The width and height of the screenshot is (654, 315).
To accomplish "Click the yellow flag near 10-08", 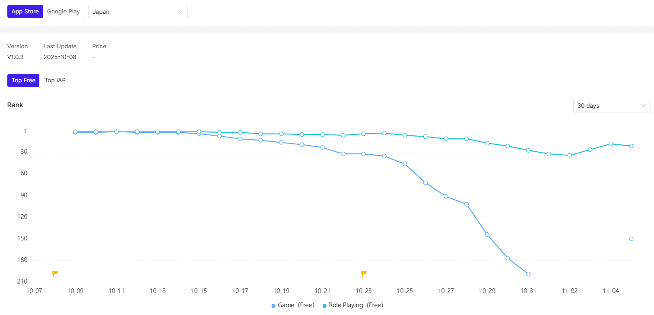I will click(x=55, y=274).
